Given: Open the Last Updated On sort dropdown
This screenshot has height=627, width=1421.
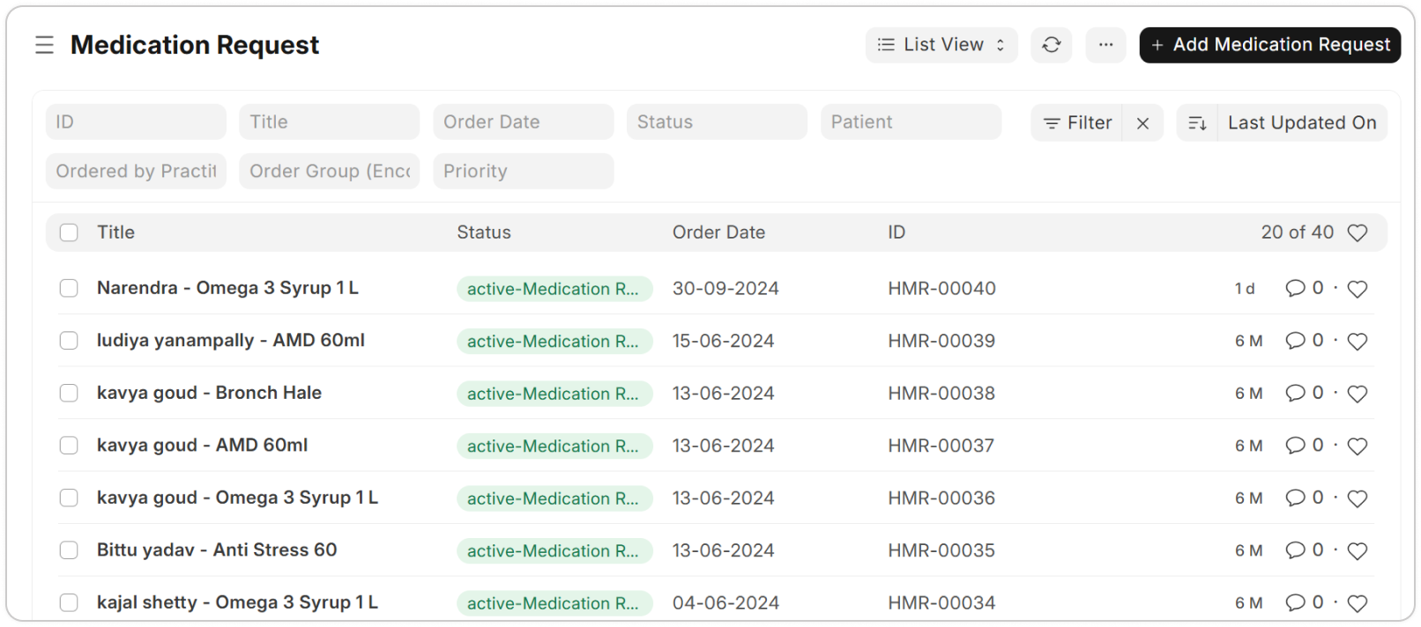Looking at the screenshot, I should (1301, 123).
